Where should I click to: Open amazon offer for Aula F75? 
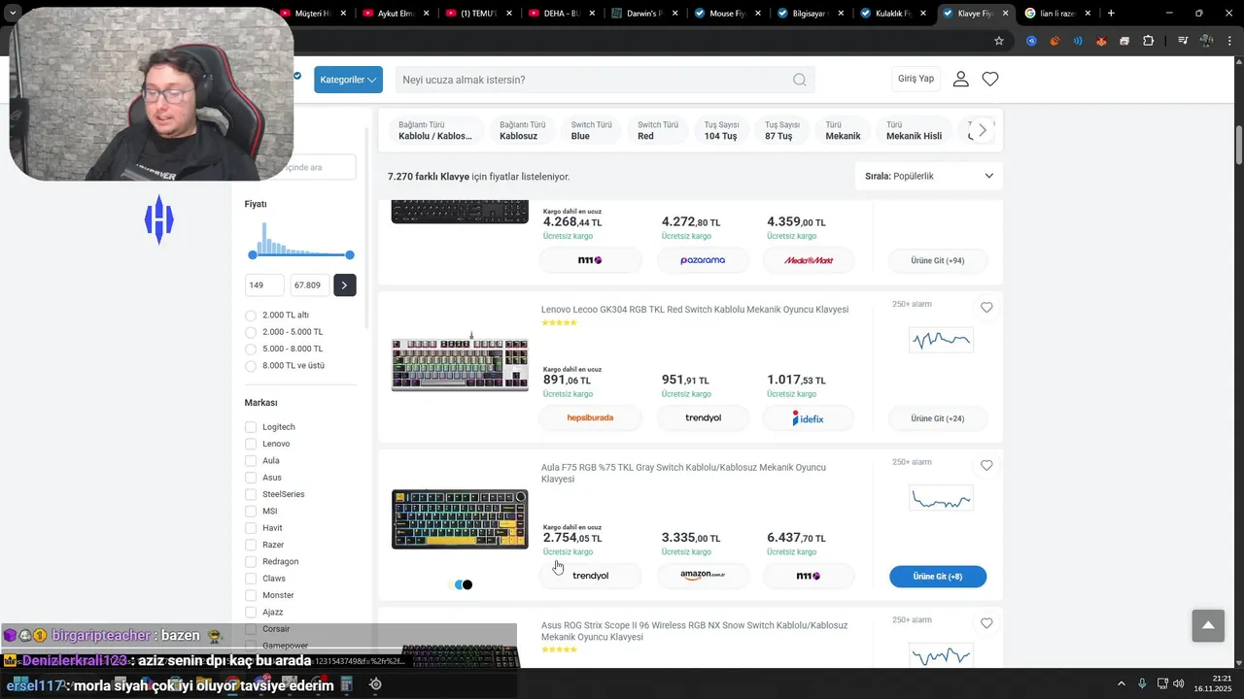pos(703,577)
